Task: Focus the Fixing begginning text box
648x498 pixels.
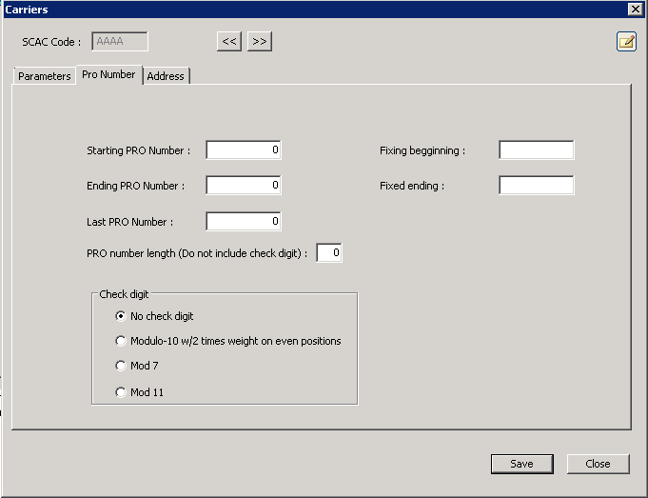Action: 536,150
